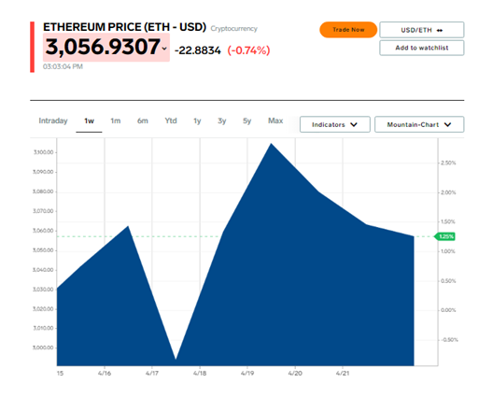Click the 3,056.9307 price value
493x397 pixels.
click(103, 48)
